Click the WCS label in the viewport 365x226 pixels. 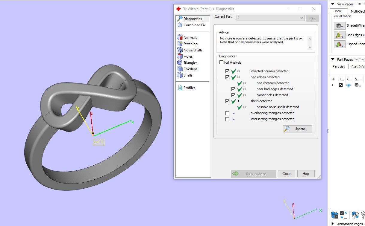click(99, 142)
